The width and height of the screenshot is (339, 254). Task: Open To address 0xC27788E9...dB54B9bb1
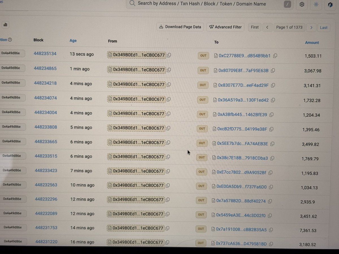(244, 56)
